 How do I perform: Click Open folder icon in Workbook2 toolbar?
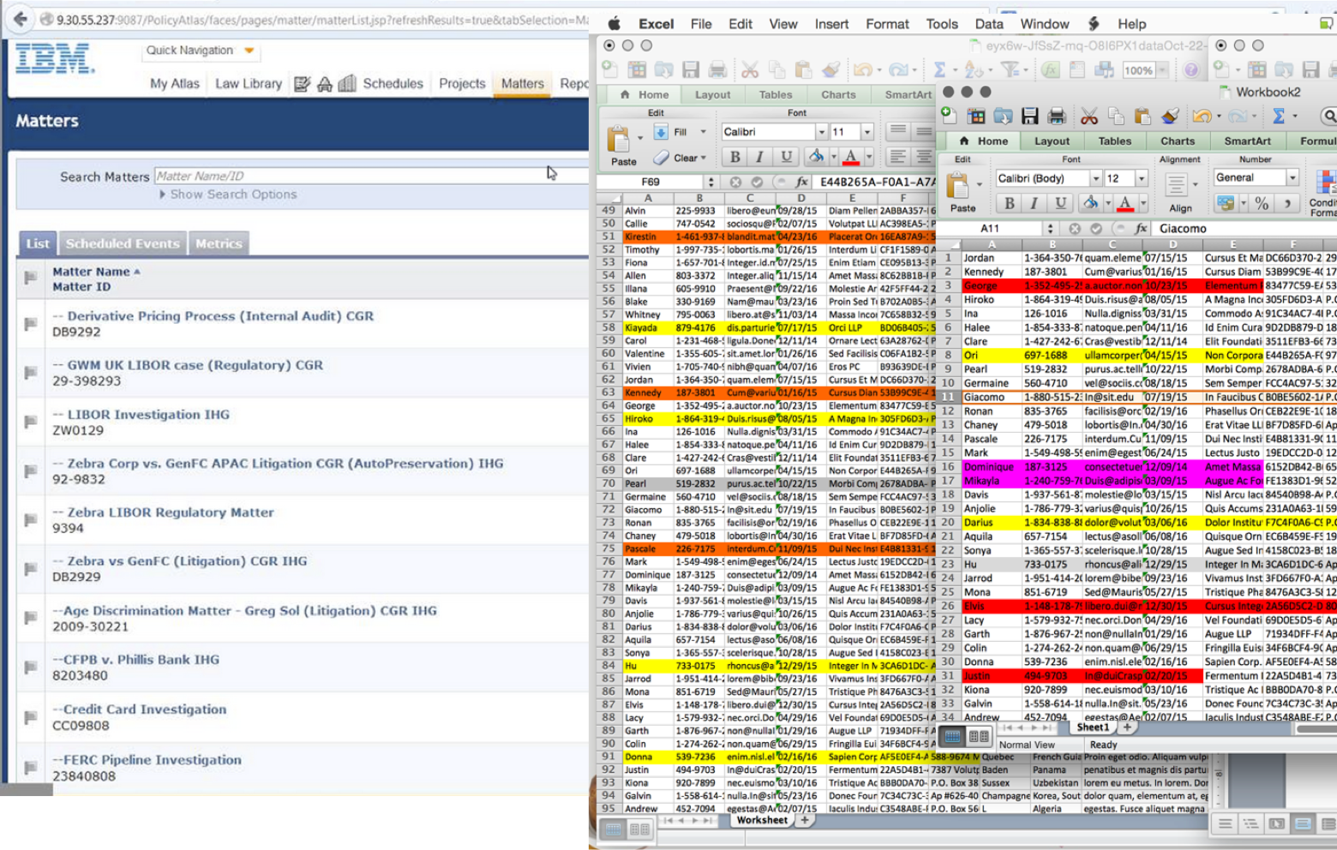[1004, 116]
